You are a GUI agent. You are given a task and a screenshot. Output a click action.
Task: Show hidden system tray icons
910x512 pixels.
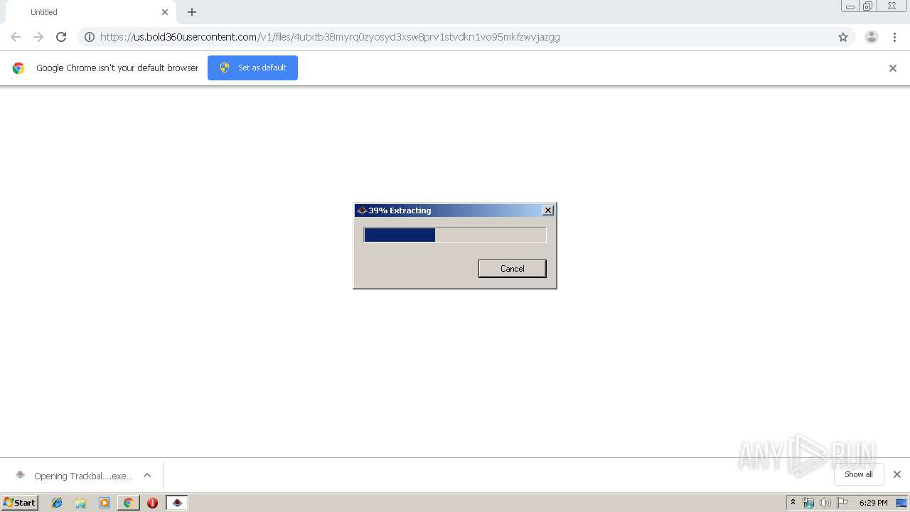(793, 502)
